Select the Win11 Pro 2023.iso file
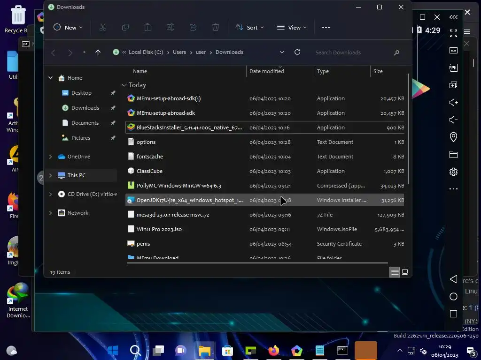This screenshot has height=360, width=481. 265,229
